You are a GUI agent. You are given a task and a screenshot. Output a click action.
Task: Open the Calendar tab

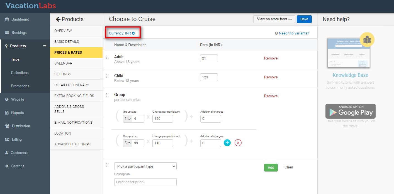pyautogui.click(x=63, y=63)
